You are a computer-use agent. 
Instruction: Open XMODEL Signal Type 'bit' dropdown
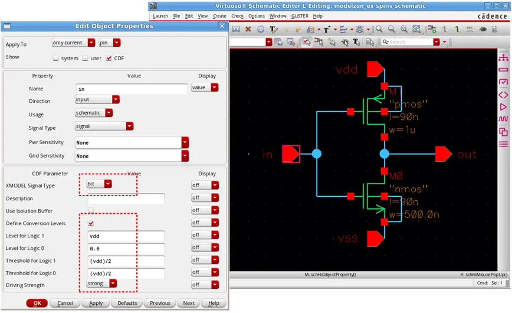[x=99, y=184]
